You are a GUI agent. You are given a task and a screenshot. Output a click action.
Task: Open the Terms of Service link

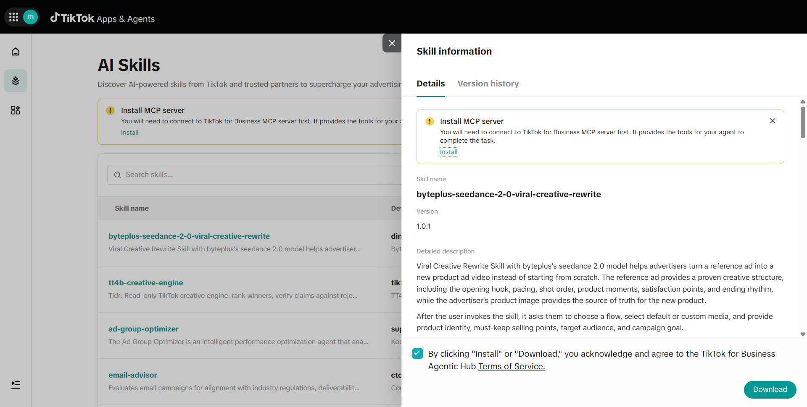click(512, 366)
